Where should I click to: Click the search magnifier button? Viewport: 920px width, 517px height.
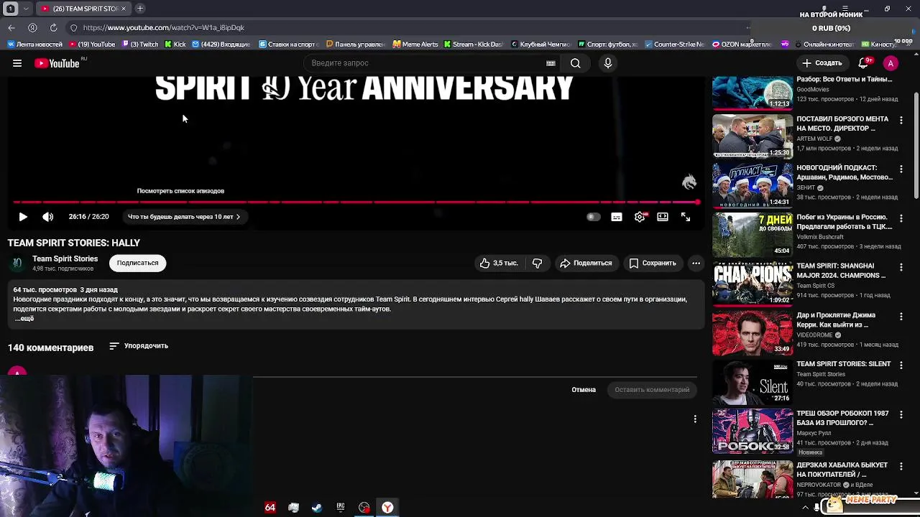point(576,63)
